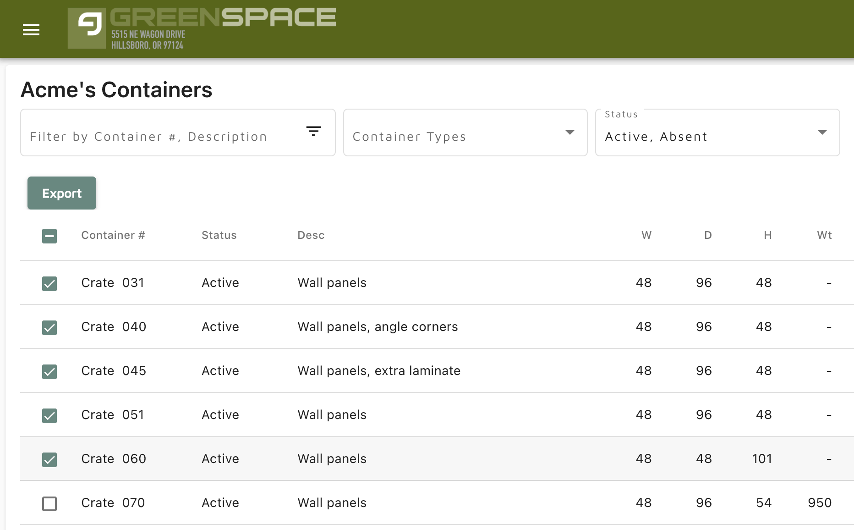Image resolution: width=854 pixels, height=530 pixels.
Task: Click the Acme's Containers page title
Action: click(x=116, y=90)
